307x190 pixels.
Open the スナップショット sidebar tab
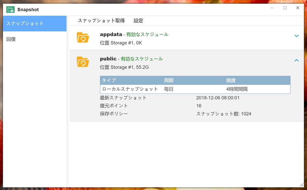click(x=35, y=24)
